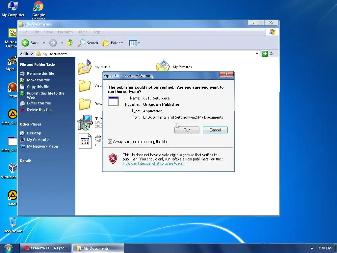This screenshot has height=253, width=337.
Task: Open the File menu
Action: pos(24,32)
